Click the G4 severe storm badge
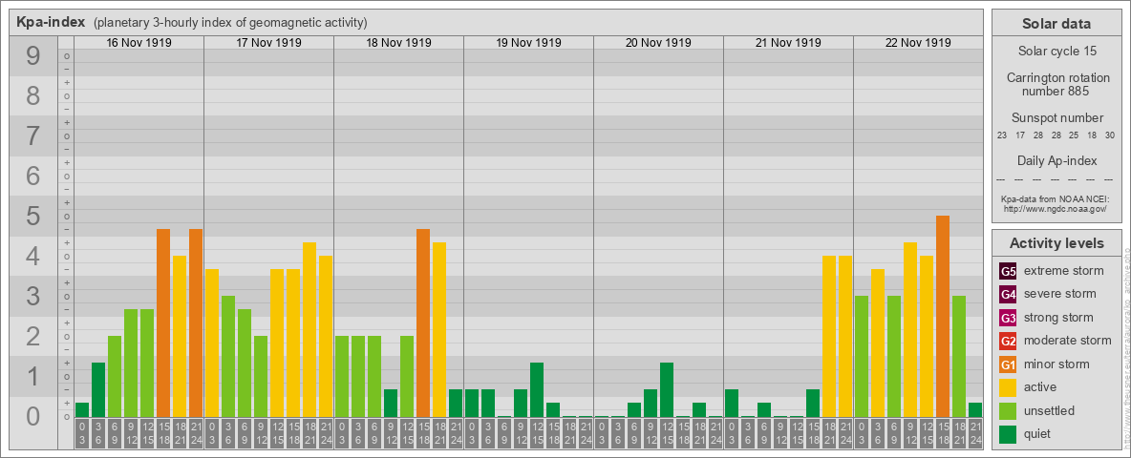Screen dimensions: 1131x458 (x=1008, y=294)
